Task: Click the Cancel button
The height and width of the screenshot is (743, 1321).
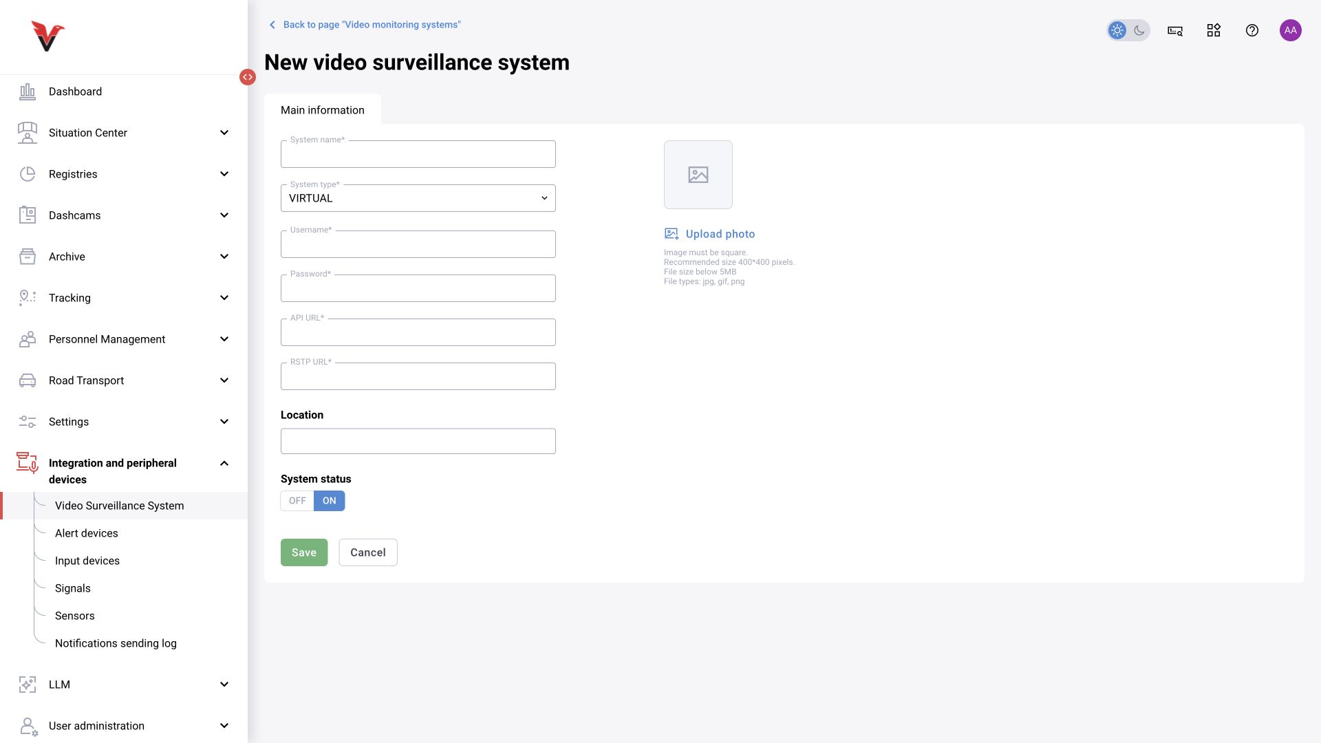Action: click(368, 552)
